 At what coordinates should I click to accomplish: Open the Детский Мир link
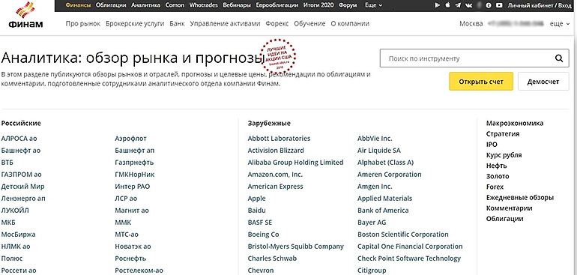click(x=22, y=187)
